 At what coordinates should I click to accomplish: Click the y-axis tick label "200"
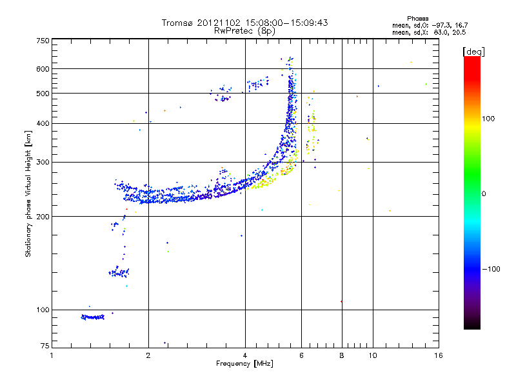click(x=43, y=217)
